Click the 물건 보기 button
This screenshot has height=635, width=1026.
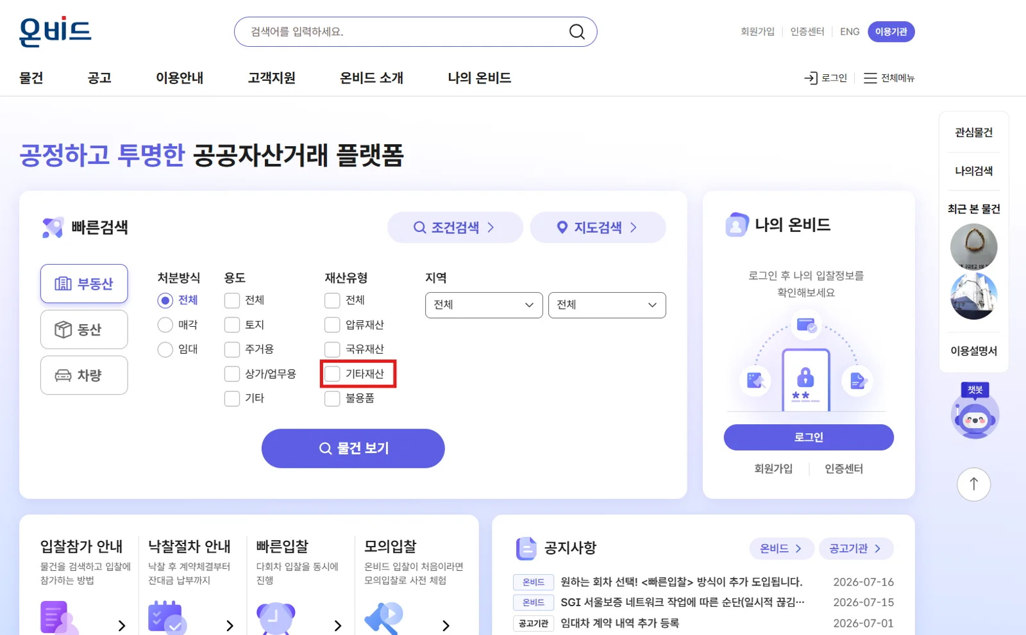pos(353,449)
